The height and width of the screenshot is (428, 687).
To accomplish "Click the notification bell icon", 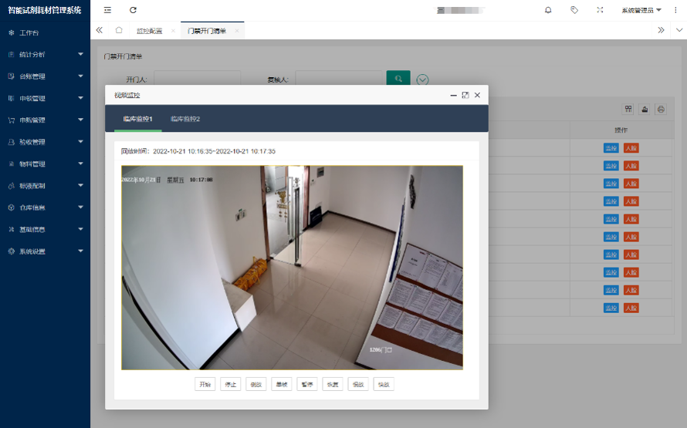I will [x=548, y=10].
